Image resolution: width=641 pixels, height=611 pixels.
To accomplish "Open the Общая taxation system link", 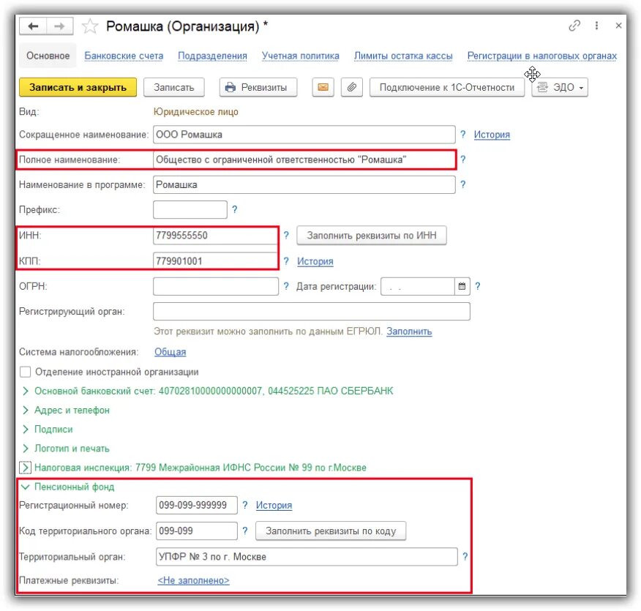I will click(170, 352).
